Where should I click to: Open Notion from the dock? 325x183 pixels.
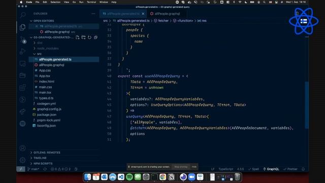point(171,177)
